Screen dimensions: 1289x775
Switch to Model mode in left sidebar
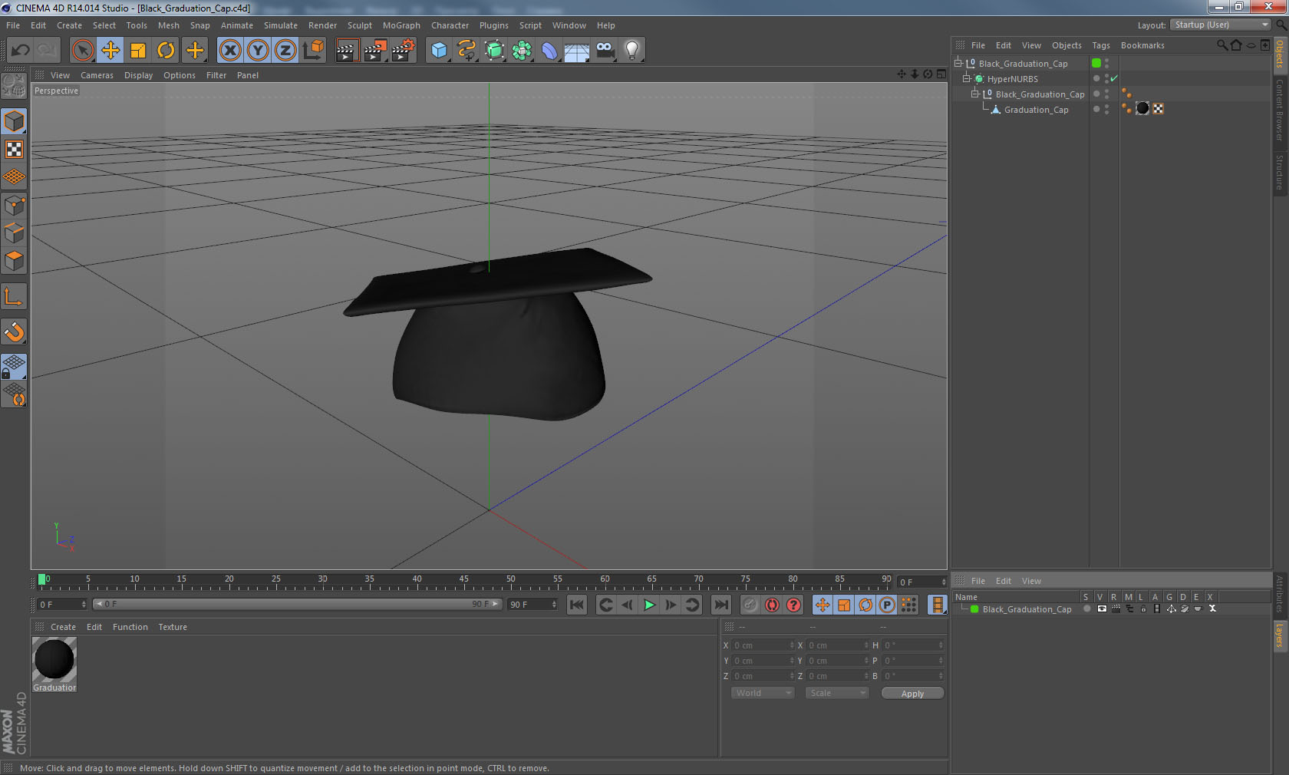pos(14,121)
